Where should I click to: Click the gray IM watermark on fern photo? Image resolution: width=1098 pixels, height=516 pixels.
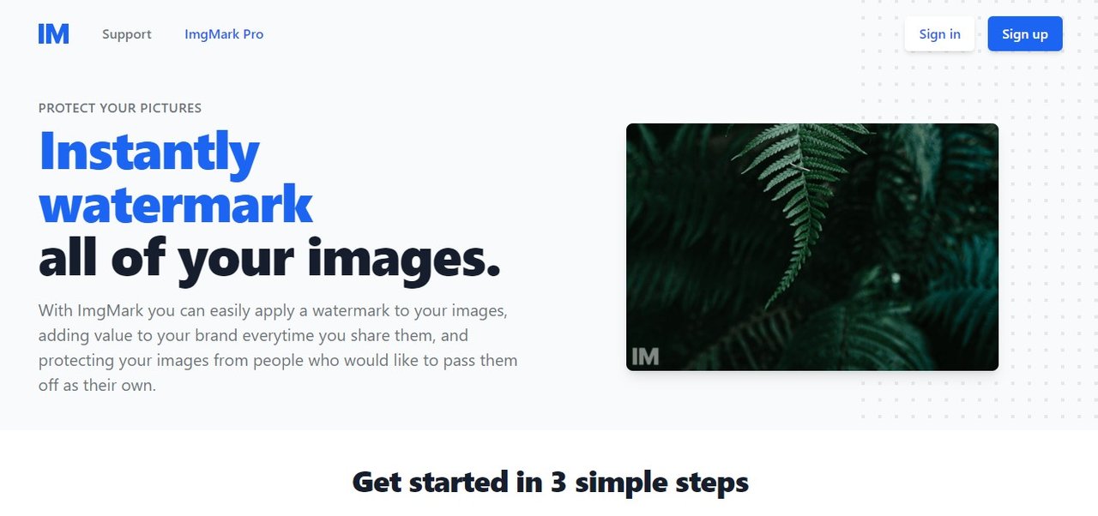click(x=645, y=356)
